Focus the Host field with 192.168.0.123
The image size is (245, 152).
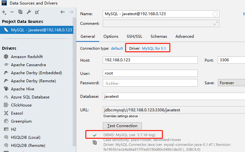click(x=150, y=60)
